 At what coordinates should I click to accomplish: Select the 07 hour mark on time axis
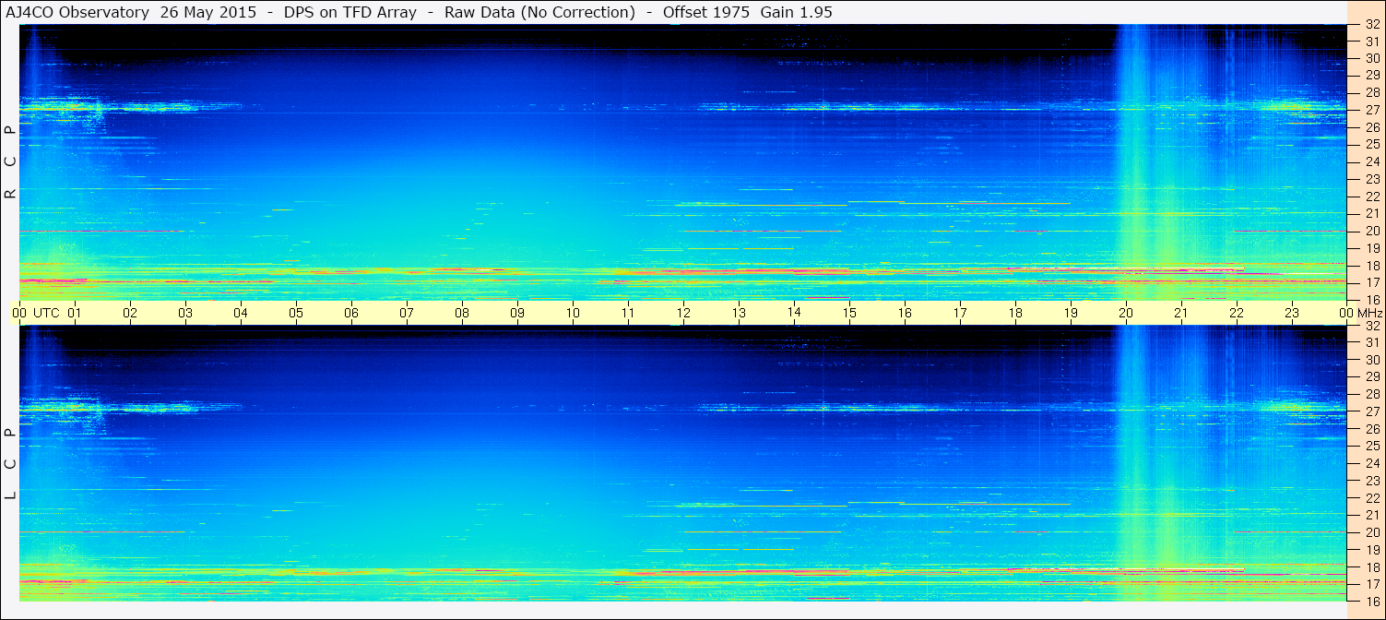407,313
